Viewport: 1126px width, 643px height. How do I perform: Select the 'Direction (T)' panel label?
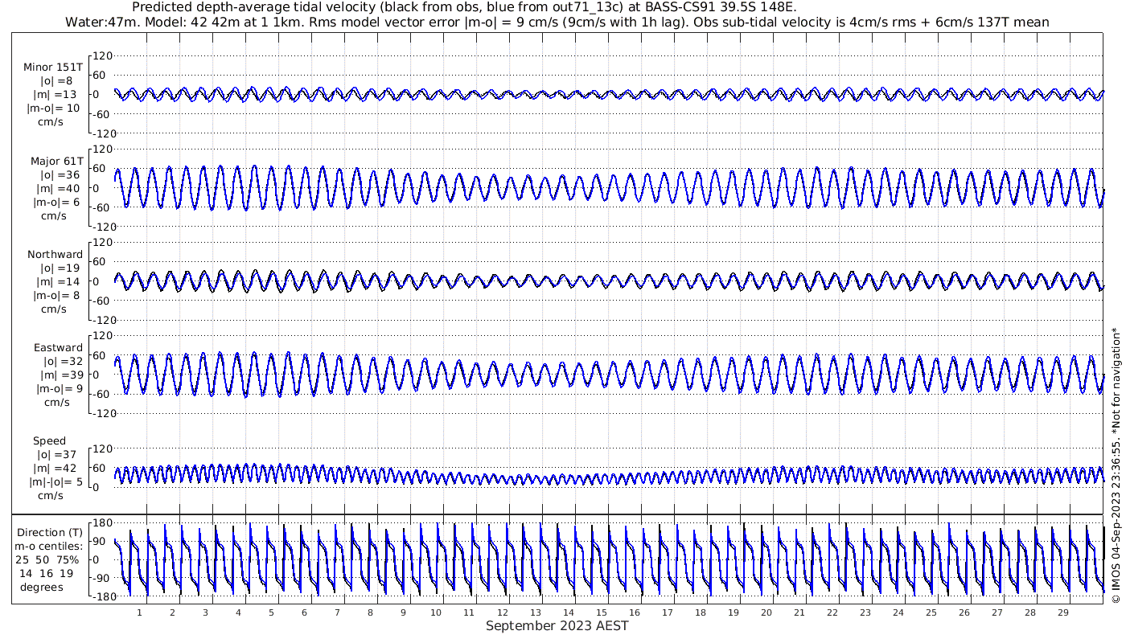coord(50,533)
